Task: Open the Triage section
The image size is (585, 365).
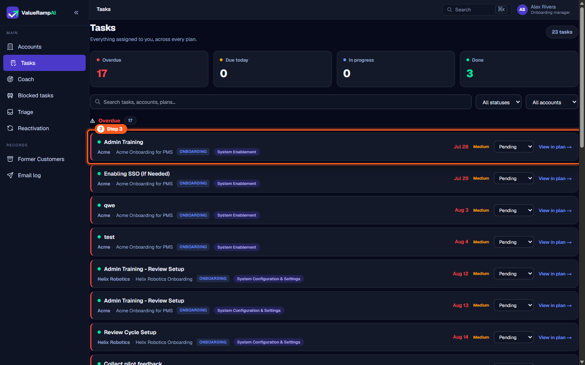Action: 44,112
